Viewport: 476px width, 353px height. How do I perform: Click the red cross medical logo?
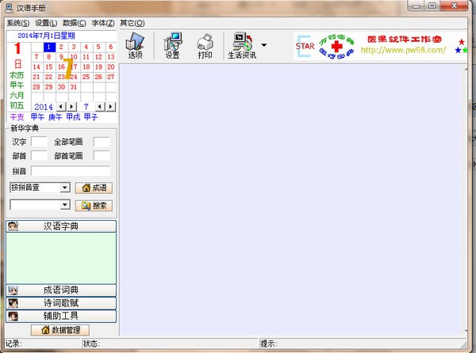click(336, 47)
